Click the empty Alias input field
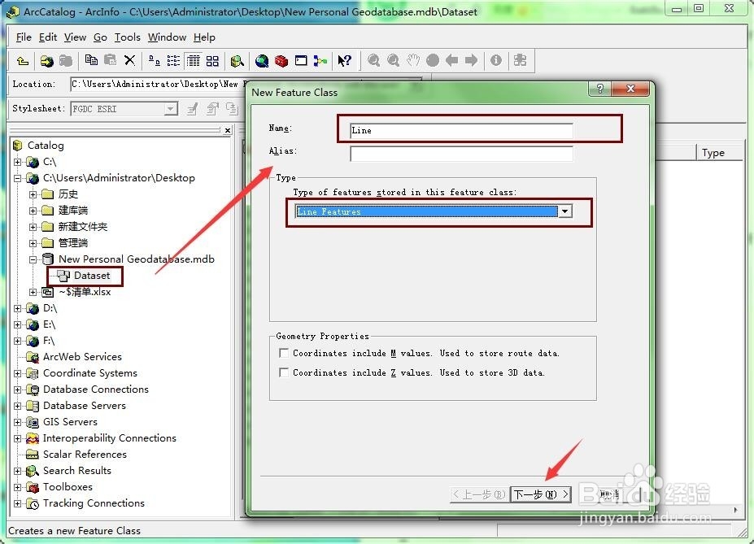754x544 pixels. click(461, 154)
